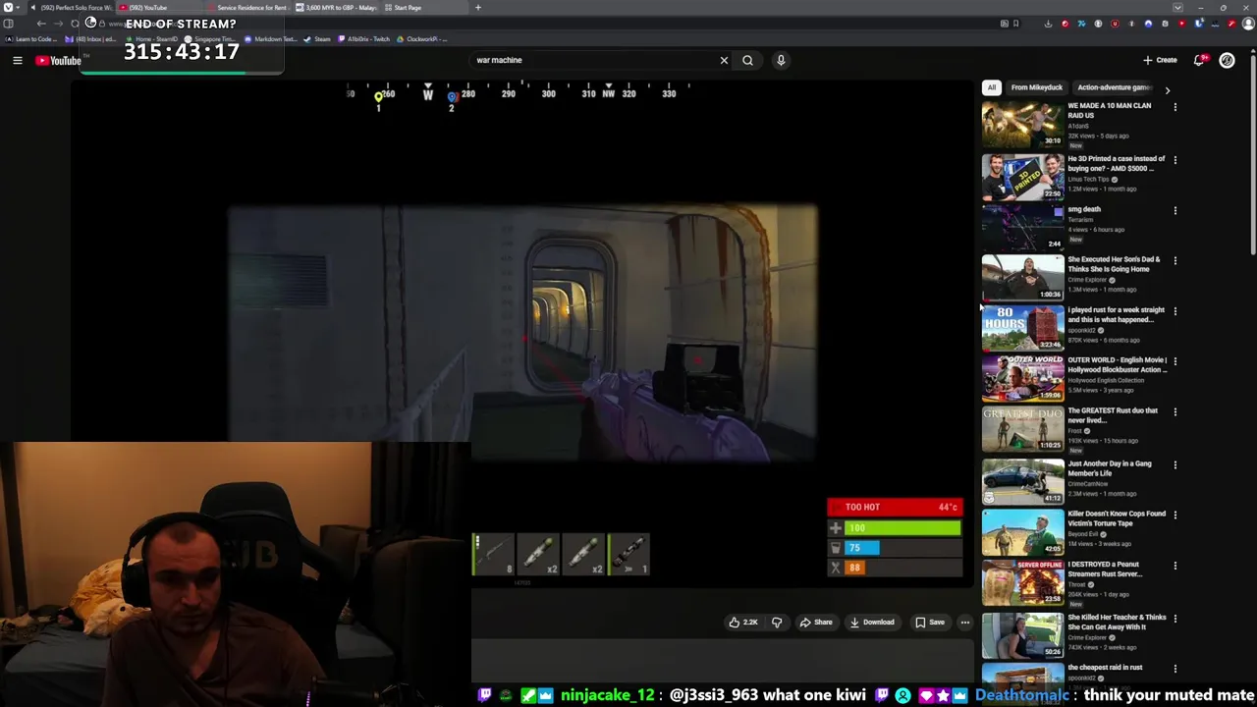Screen dimensions: 1257x707
Task: Open options for 'smg death' video
Action: point(1175,210)
